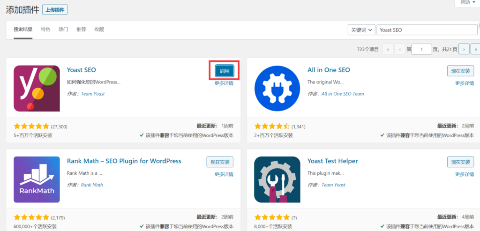This screenshot has height=231, width=480.
Task: Click 最近更新: 4周前 under Yoast Test Helper
Action: 456,217
